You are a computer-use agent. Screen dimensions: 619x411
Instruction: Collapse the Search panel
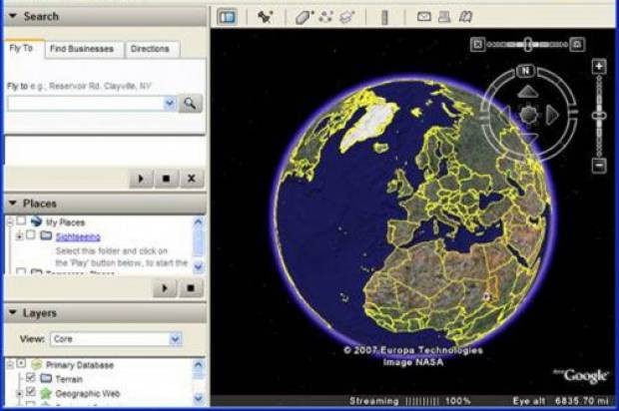[x=13, y=16]
